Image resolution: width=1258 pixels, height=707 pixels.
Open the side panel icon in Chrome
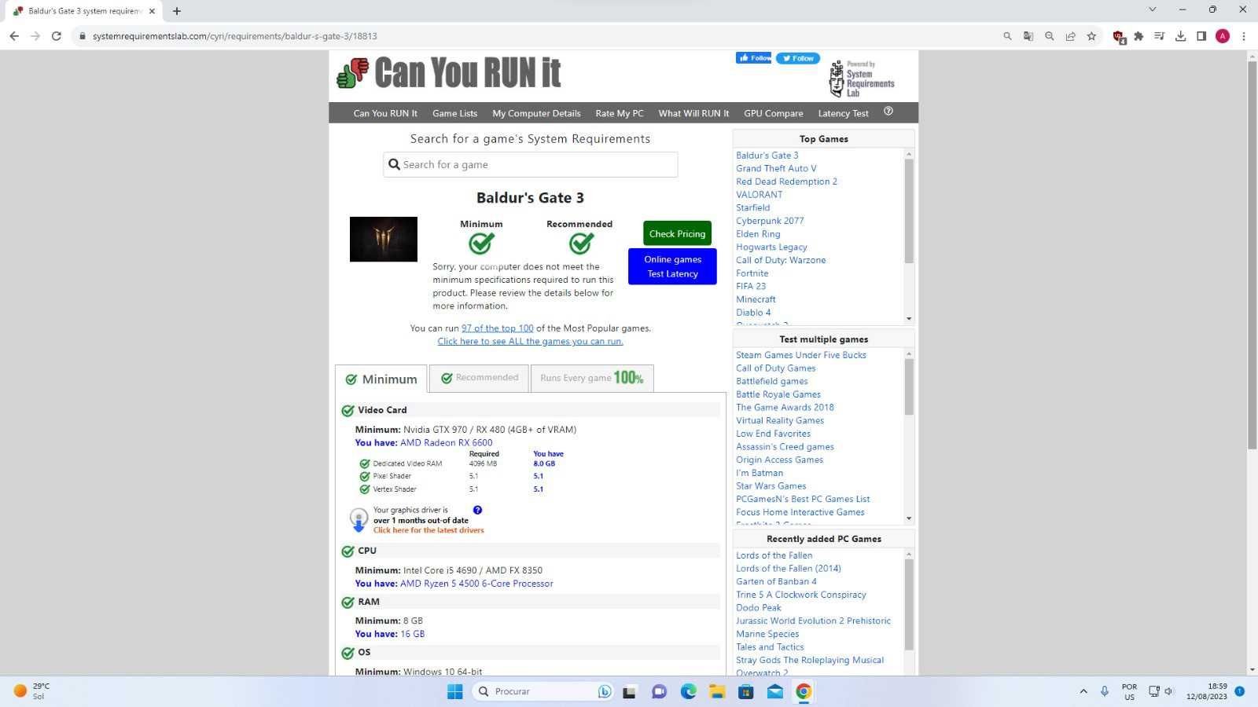coord(1201,36)
